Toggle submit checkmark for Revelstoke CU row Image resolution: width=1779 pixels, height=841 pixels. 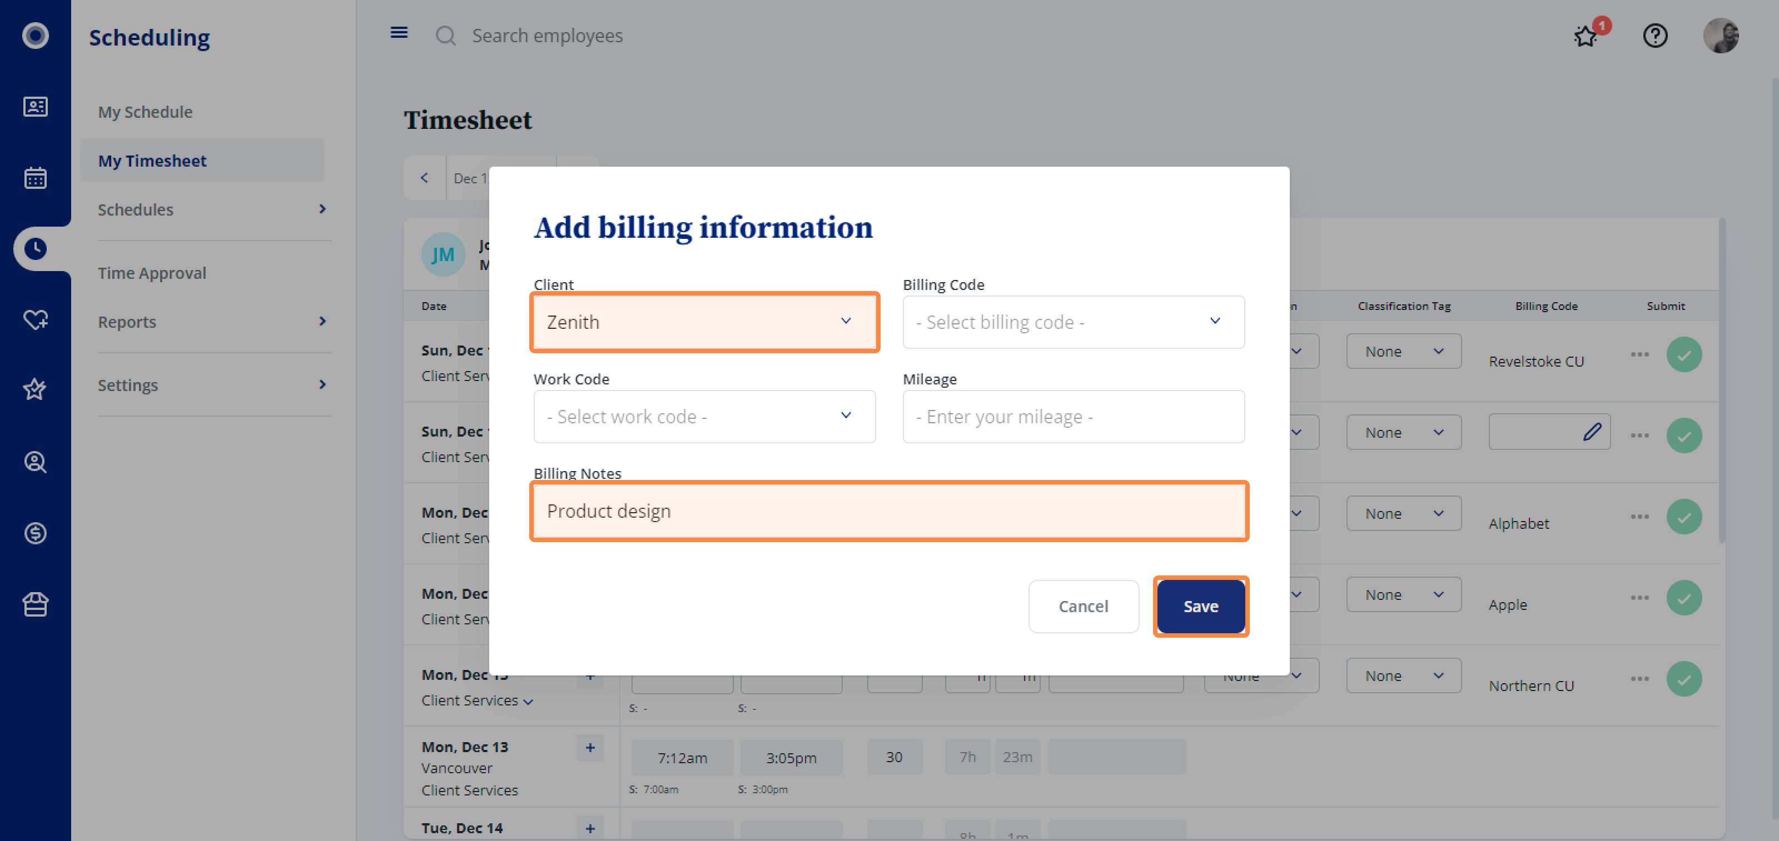[x=1684, y=354]
